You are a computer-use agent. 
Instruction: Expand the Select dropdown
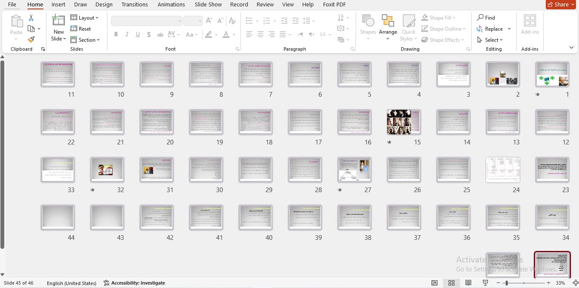pyautogui.click(x=490, y=40)
